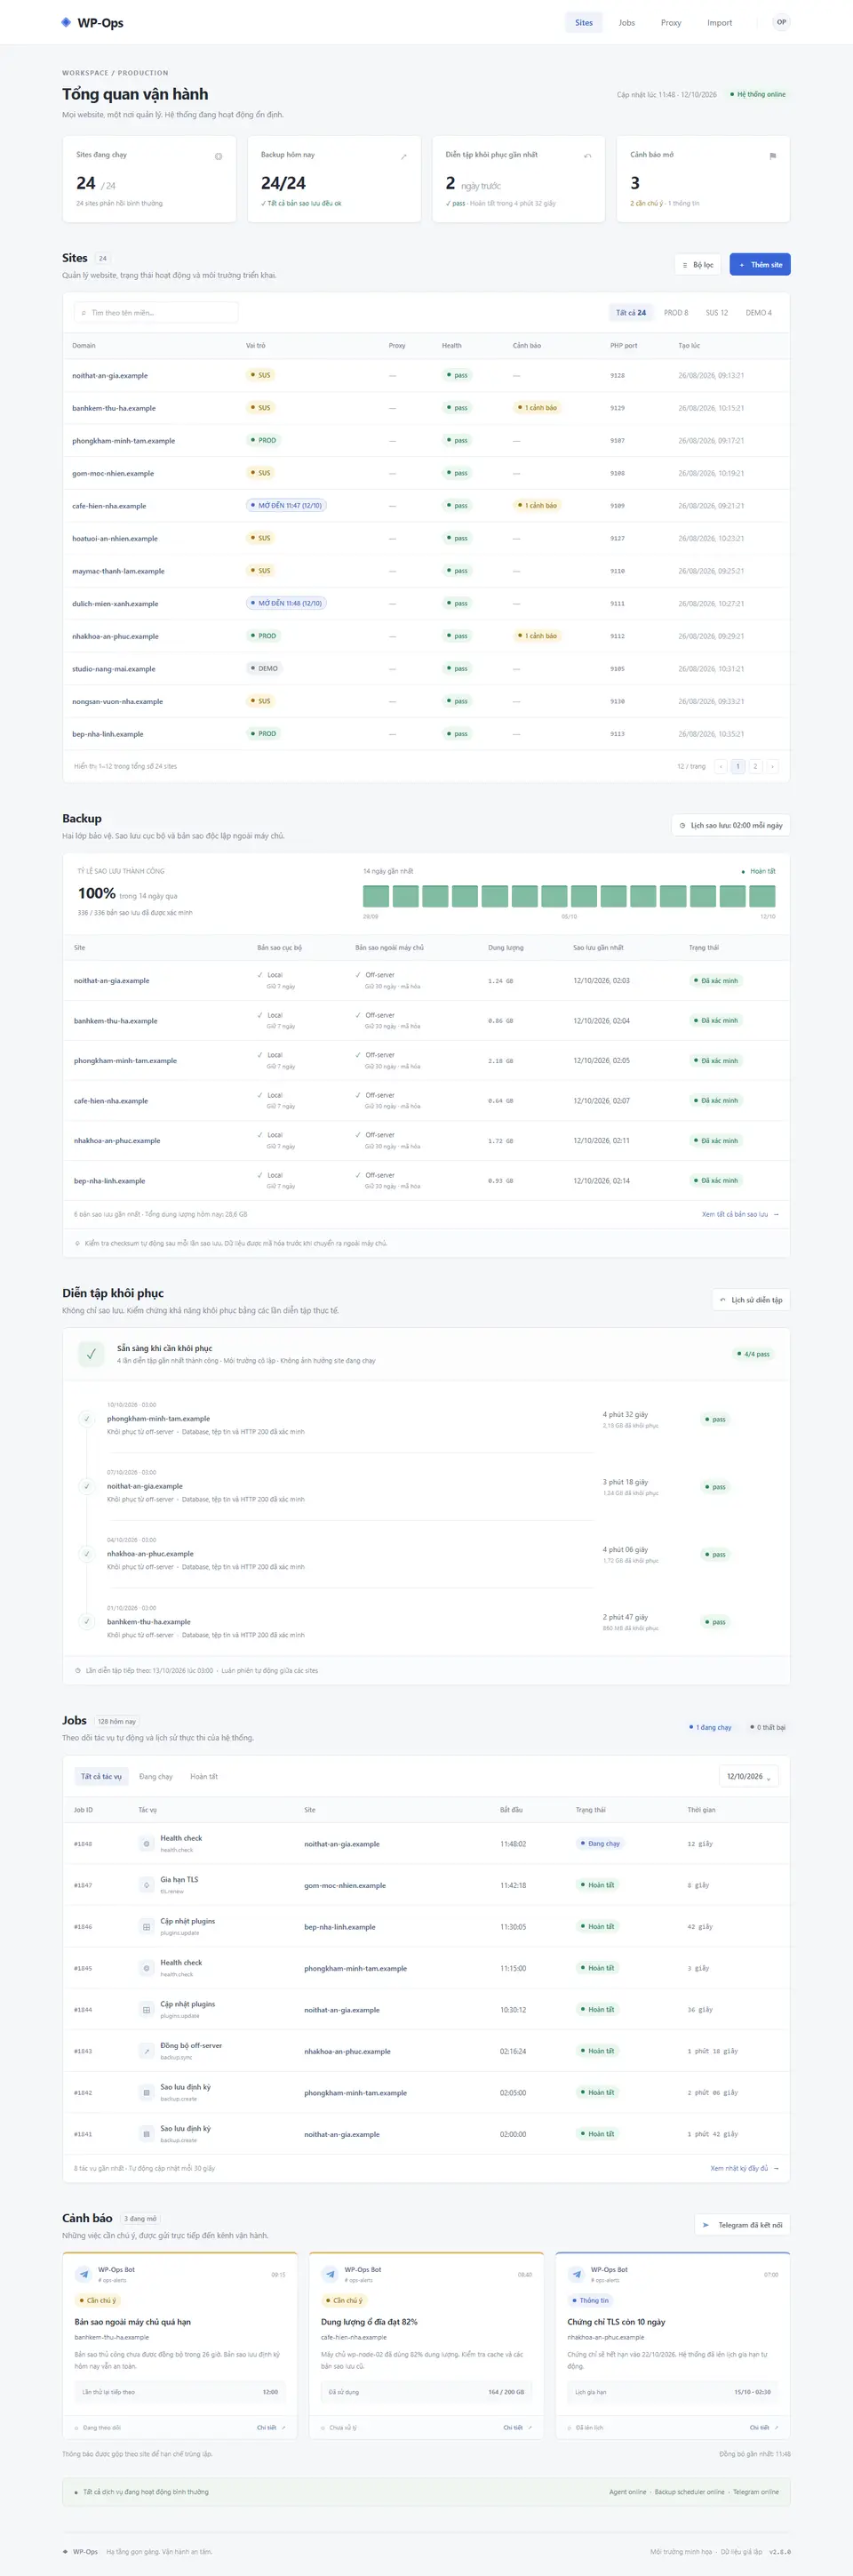Click the bot avatar on the banhkem-thu-ha alert

point(84,2274)
